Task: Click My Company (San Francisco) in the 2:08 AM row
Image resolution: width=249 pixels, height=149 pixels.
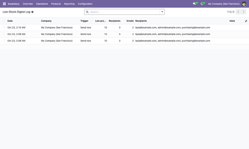Action: pos(57,41)
